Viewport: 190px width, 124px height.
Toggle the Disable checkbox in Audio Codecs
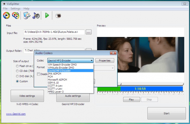39,74
